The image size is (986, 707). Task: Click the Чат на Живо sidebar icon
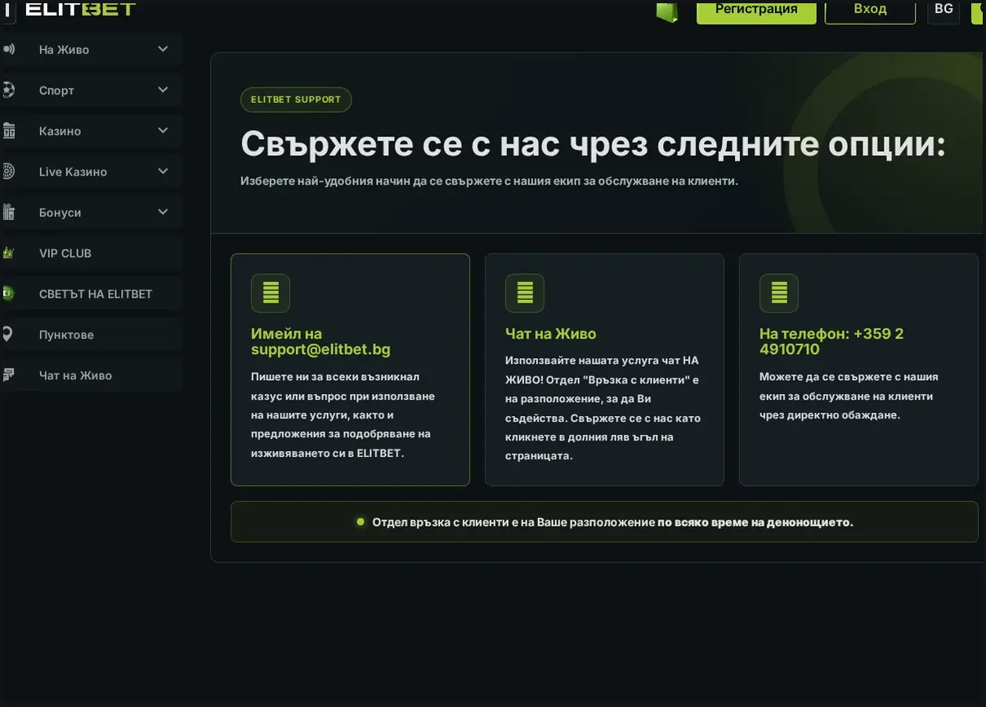coord(8,375)
